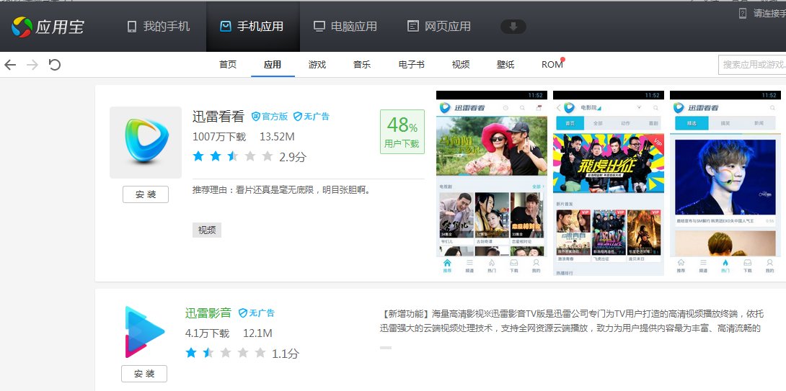Click the 应用宝 logo

(48, 27)
